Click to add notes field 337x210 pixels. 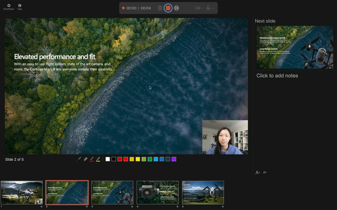point(277,76)
